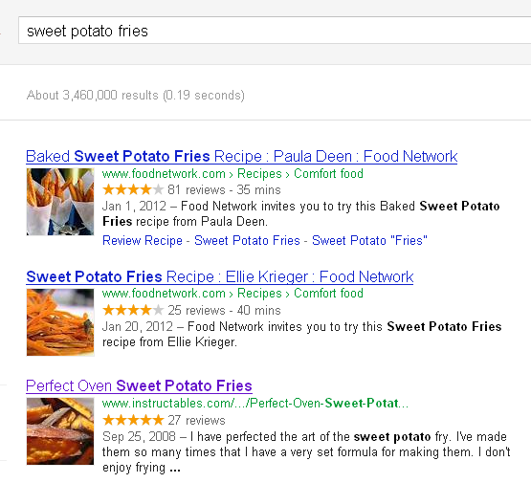Click the instructables.com green URL
This screenshot has height=483, width=531.
255,403
